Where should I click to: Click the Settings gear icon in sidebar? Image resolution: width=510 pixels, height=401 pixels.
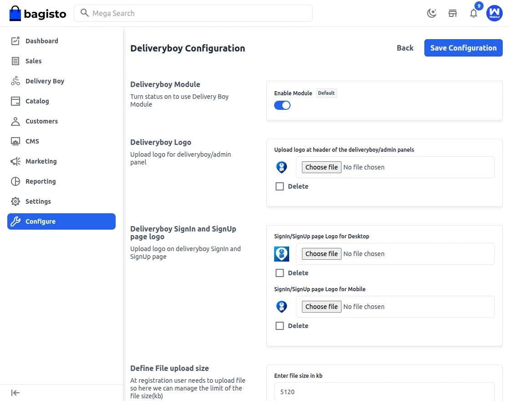point(15,201)
